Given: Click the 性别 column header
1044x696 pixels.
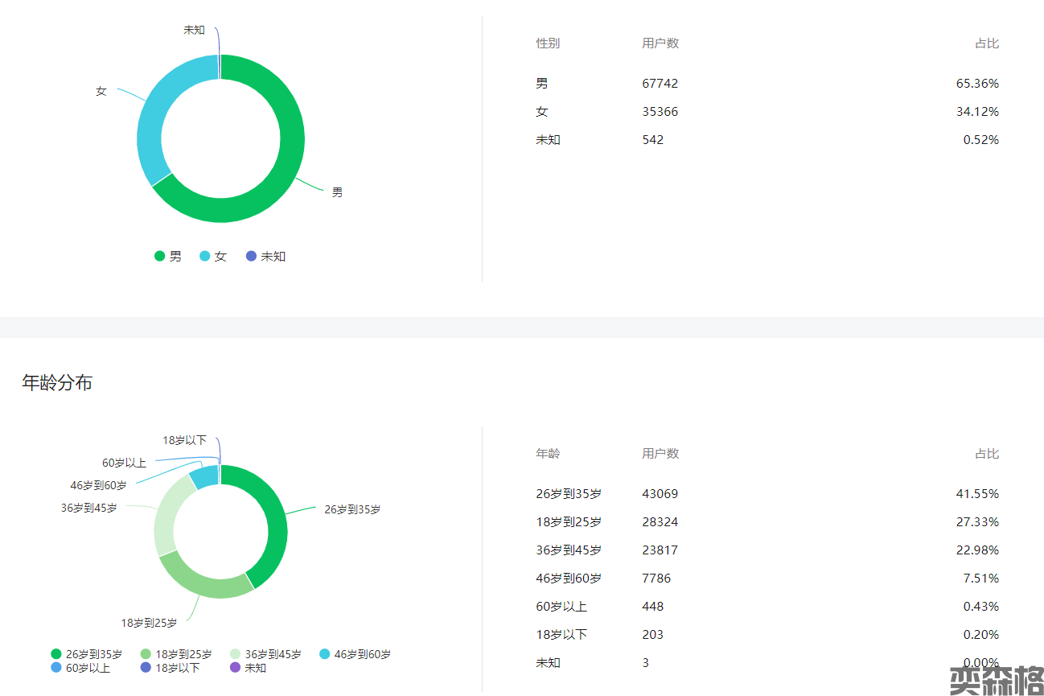Looking at the screenshot, I should [548, 43].
